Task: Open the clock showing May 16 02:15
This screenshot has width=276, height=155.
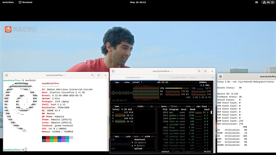Action: tap(138, 2)
